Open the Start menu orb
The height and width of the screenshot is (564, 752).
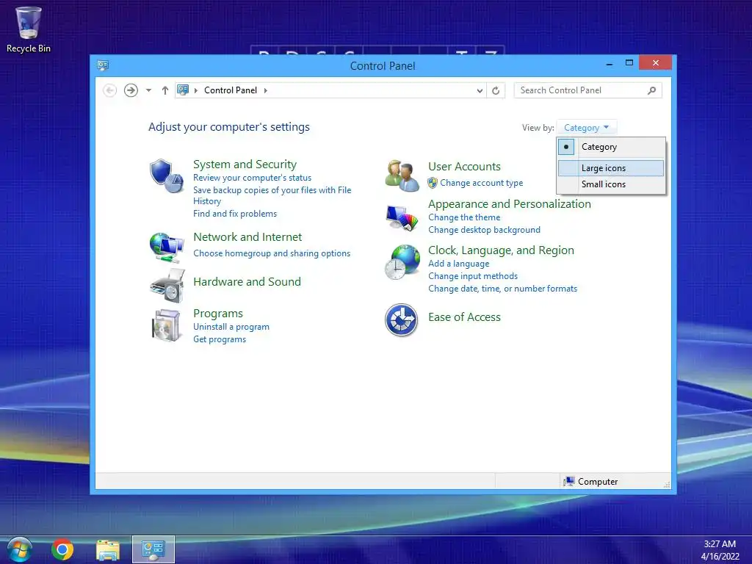pyautogui.click(x=20, y=549)
